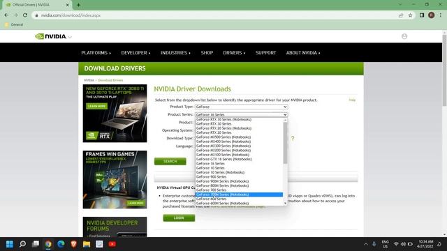Screen dimensions: 447x251
Task: Click the page vertical scrollbar
Action: point(444,71)
